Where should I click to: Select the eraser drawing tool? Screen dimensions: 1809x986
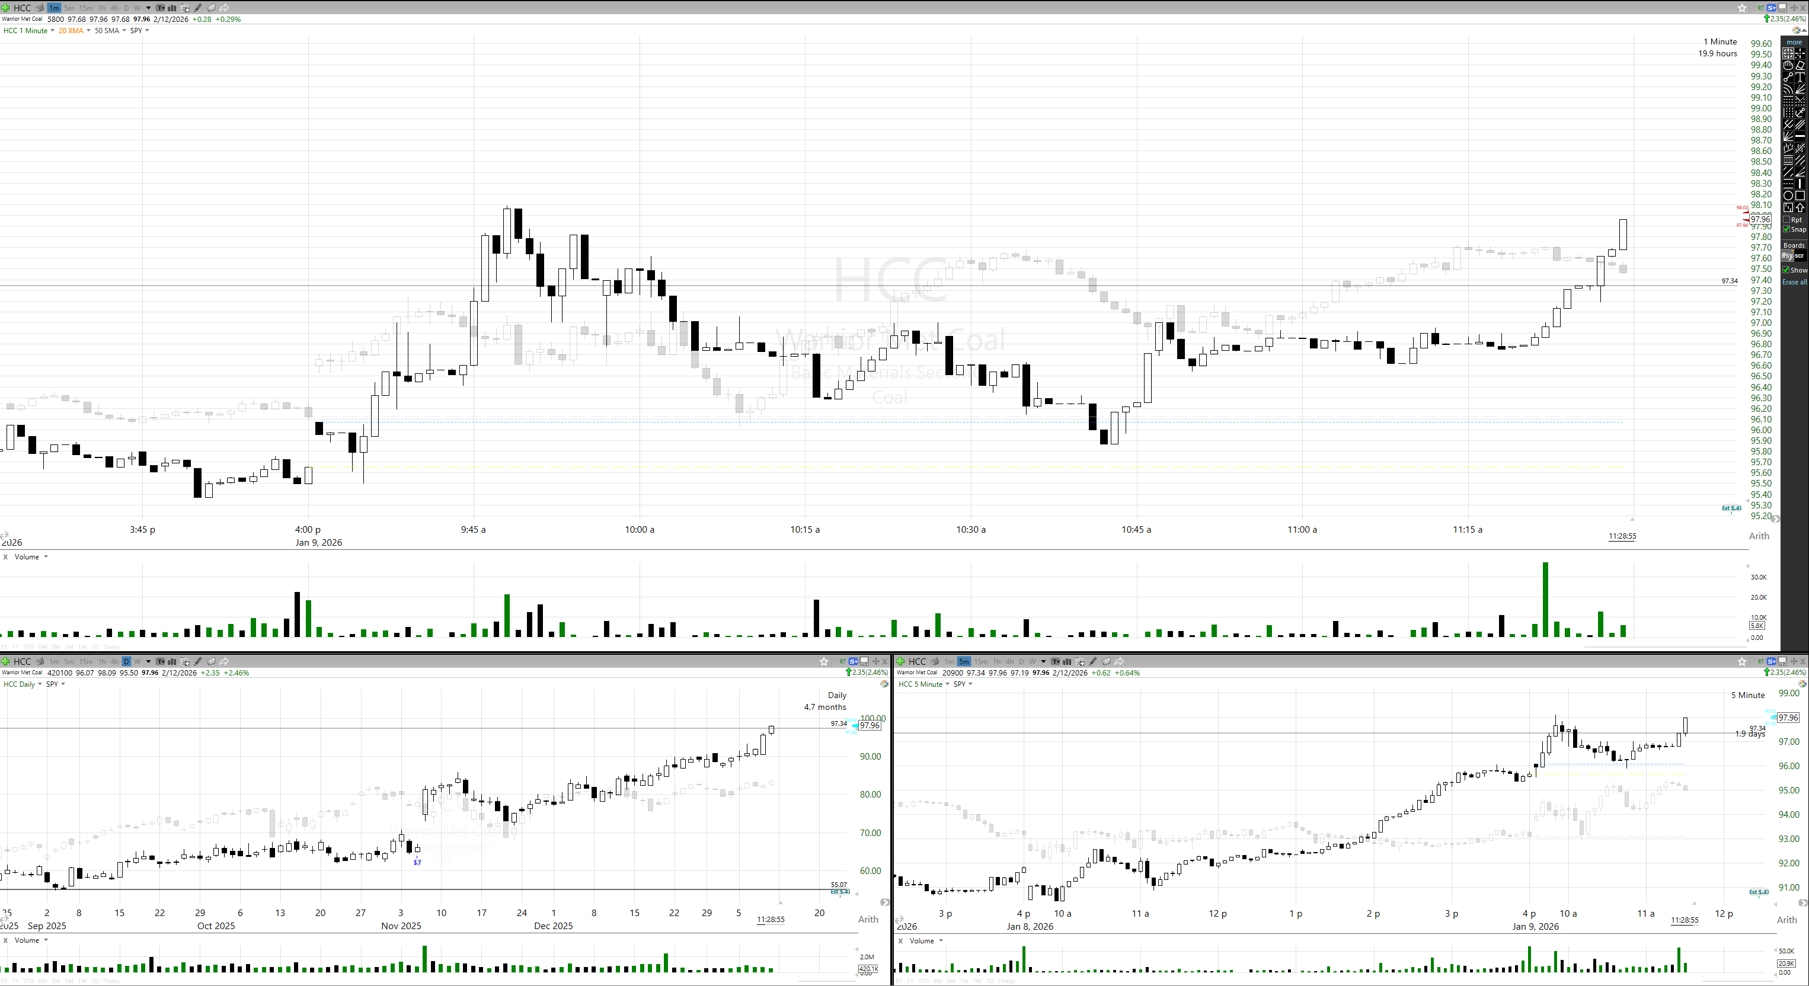click(x=1800, y=65)
